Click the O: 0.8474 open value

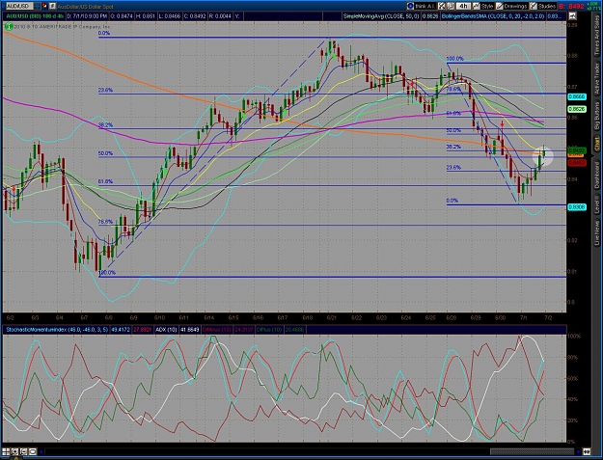click(x=122, y=16)
